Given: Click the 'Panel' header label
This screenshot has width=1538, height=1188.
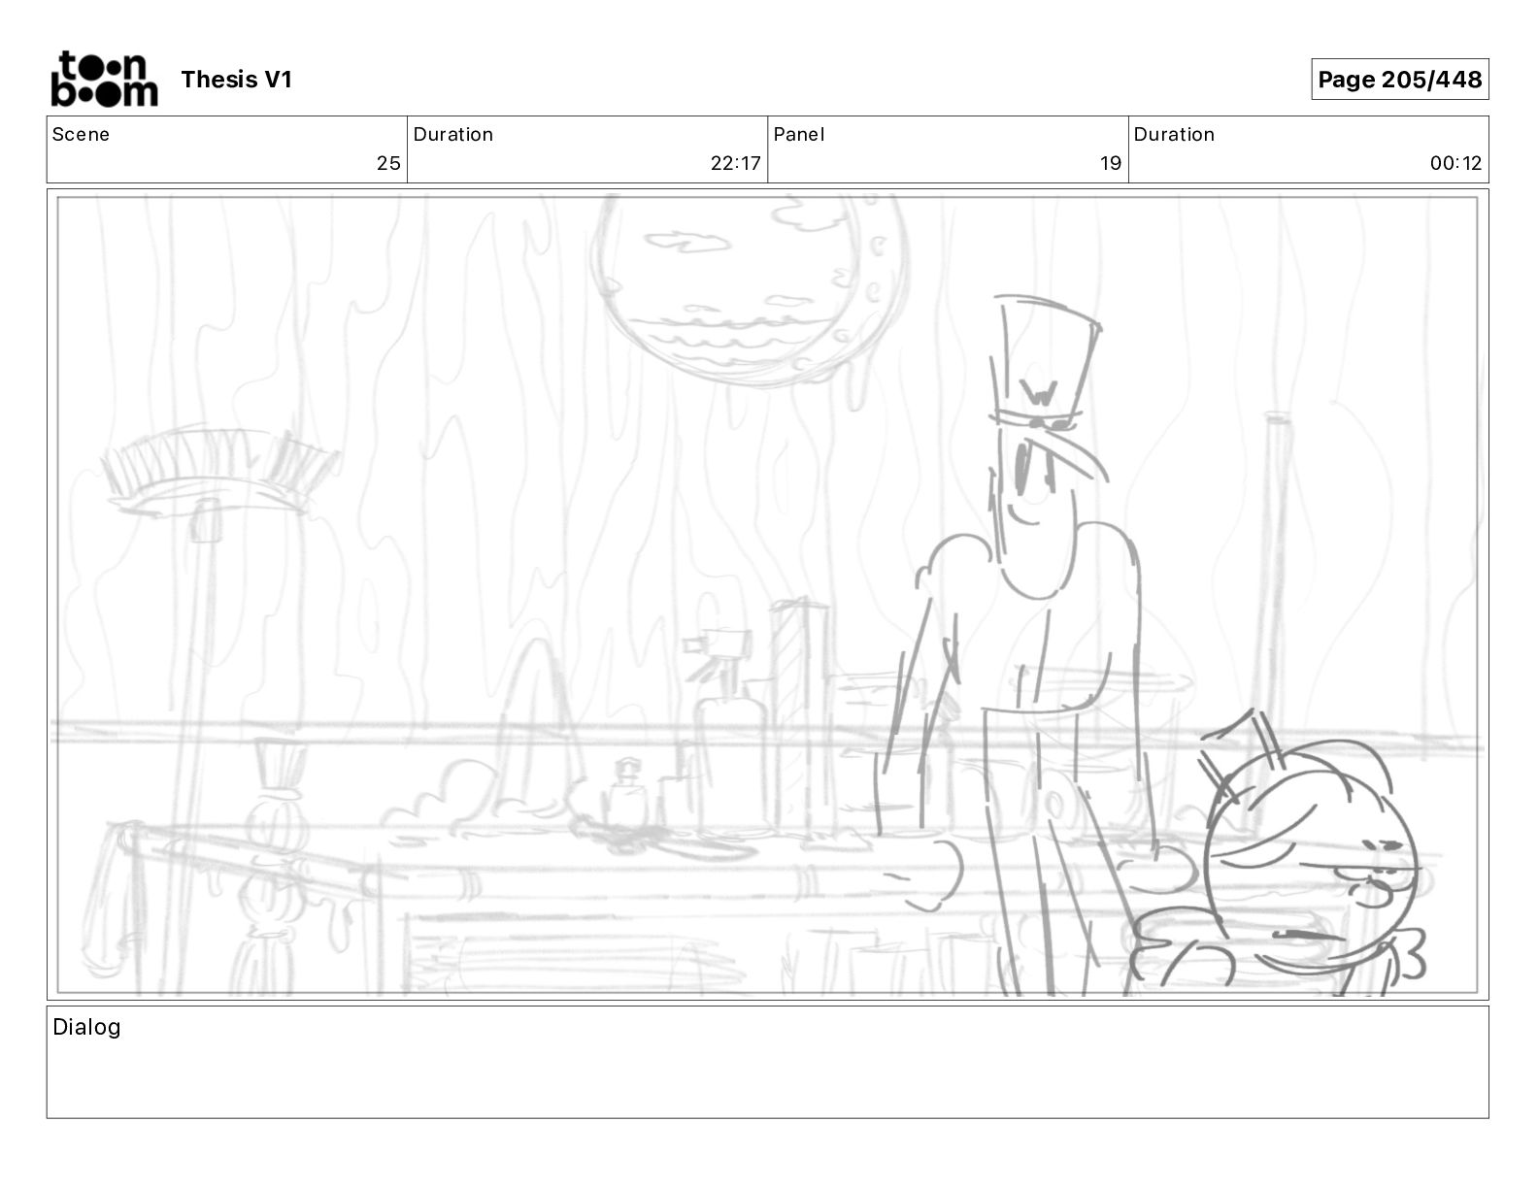Looking at the screenshot, I should click(x=798, y=134).
